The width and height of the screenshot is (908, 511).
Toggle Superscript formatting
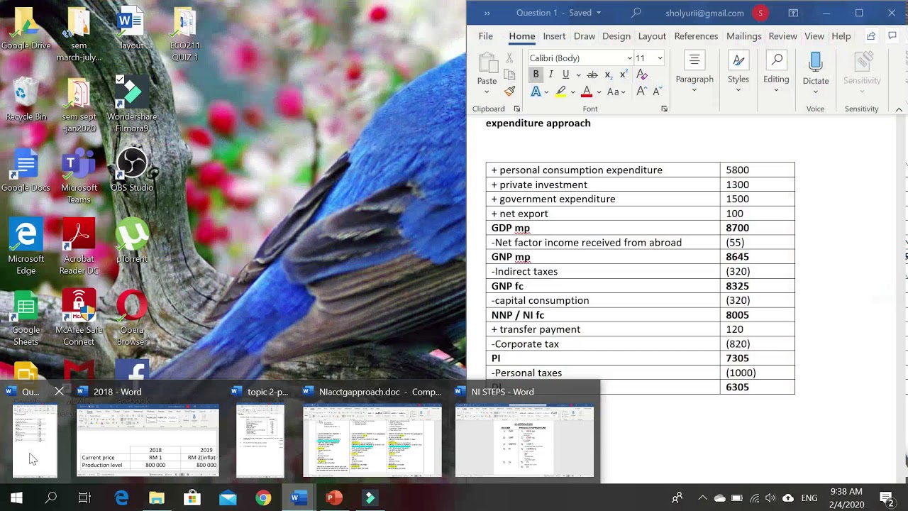[x=623, y=75]
